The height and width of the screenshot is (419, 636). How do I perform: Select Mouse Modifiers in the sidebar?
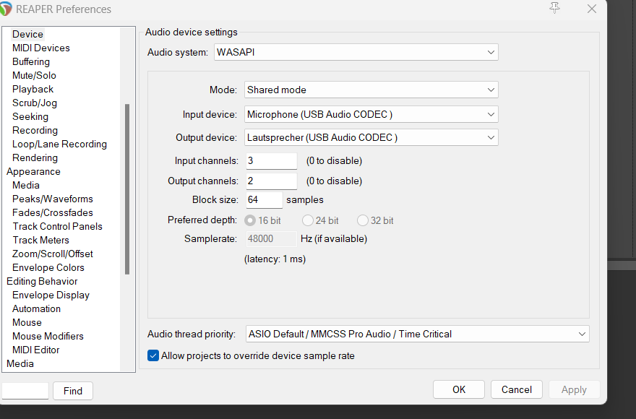click(48, 336)
